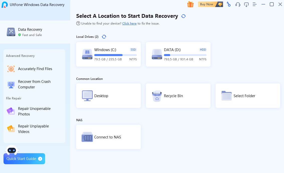Refresh the location selection next to the title
The width and height of the screenshot is (284, 173).
pyautogui.click(x=183, y=16)
